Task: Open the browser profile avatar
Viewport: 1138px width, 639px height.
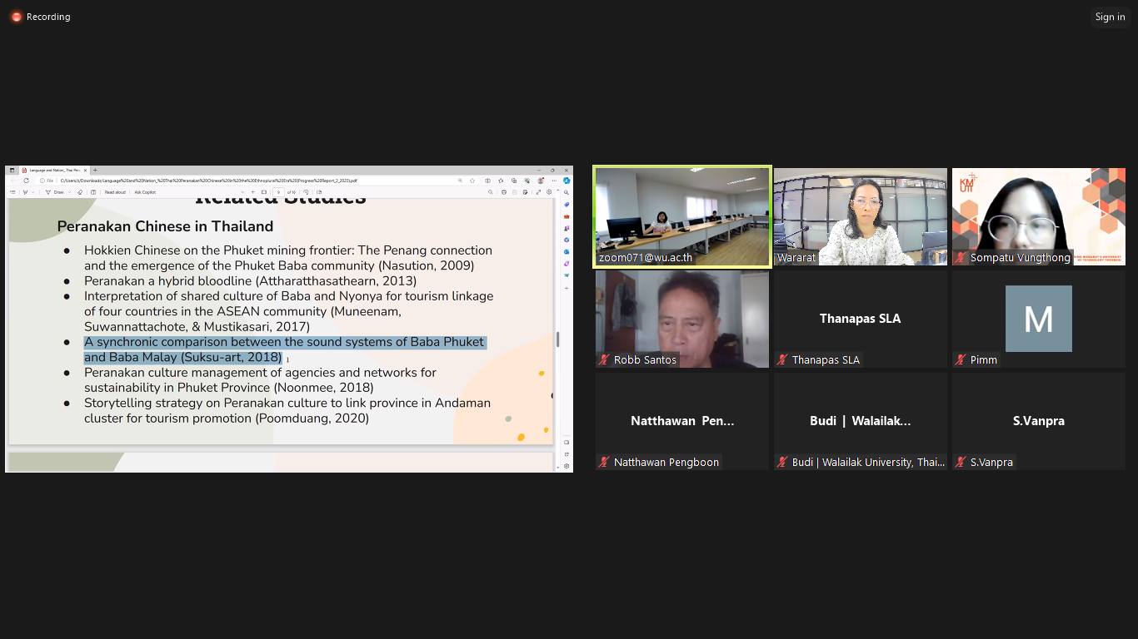Action: tap(541, 181)
